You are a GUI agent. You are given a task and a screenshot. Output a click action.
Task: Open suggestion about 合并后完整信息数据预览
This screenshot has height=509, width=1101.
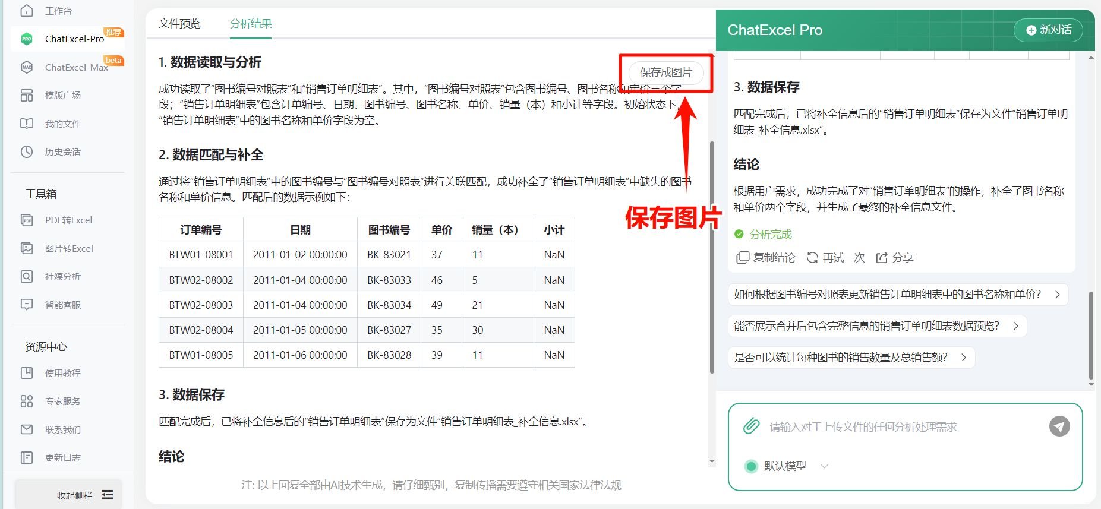(x=876, y=326)
